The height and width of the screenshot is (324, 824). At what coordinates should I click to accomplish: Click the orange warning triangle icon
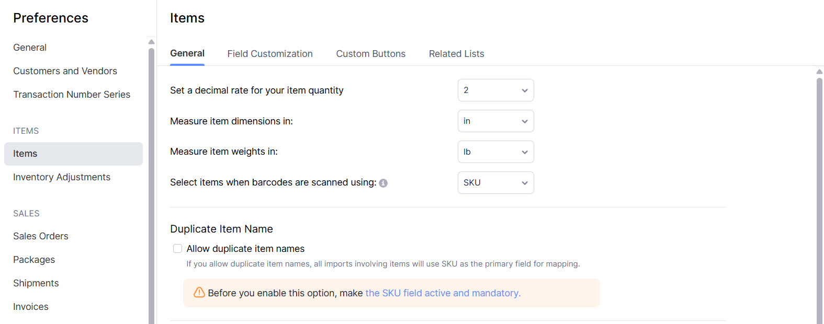(x=199, y=293)
